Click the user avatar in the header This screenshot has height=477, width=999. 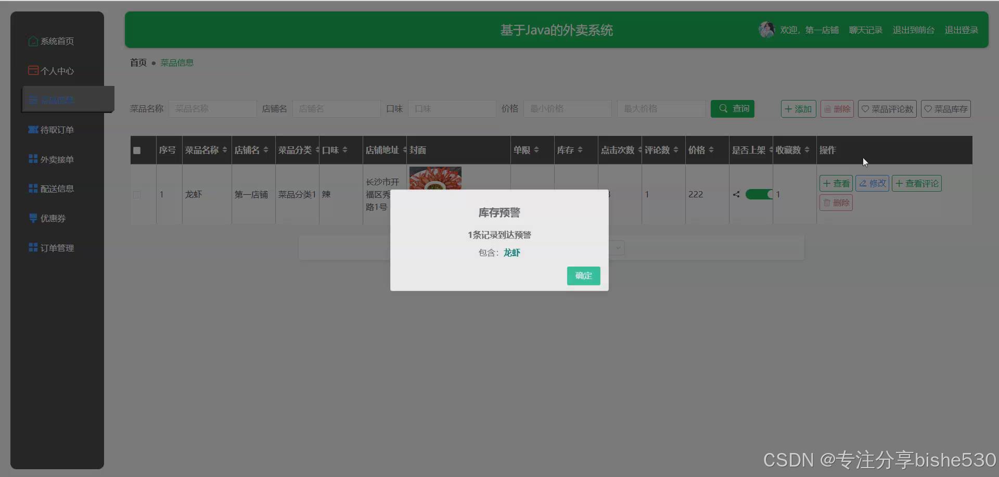pos(766,30)
